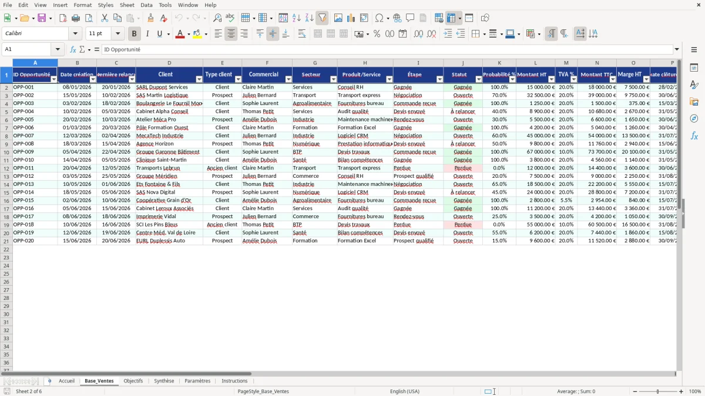The width and height of the screenshot is (705, 396).
Task: Select row header 12
Action: (6, 168)
